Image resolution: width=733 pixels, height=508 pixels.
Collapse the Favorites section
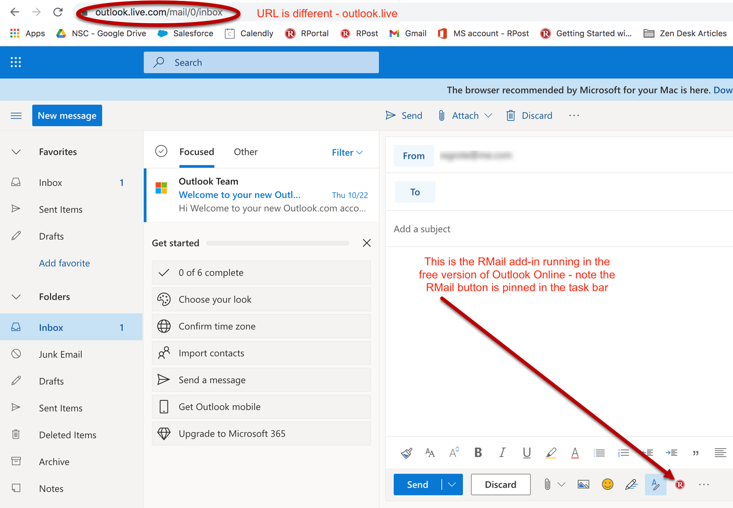(16, 152)
